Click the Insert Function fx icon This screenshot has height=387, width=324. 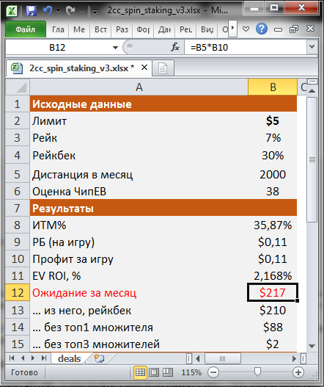[x=175, y=47]
